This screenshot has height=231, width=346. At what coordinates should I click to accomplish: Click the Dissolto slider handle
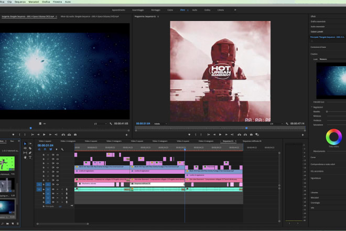coord(327,112)
